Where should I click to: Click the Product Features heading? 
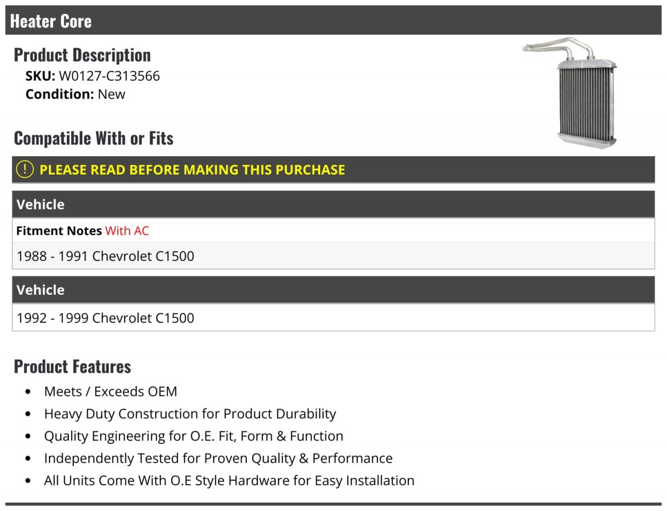(72, 366)
